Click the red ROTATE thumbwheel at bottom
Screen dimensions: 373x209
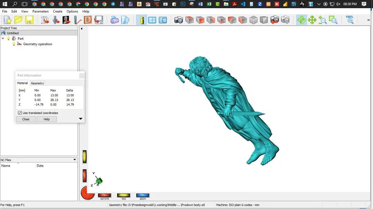pos(104,195)
